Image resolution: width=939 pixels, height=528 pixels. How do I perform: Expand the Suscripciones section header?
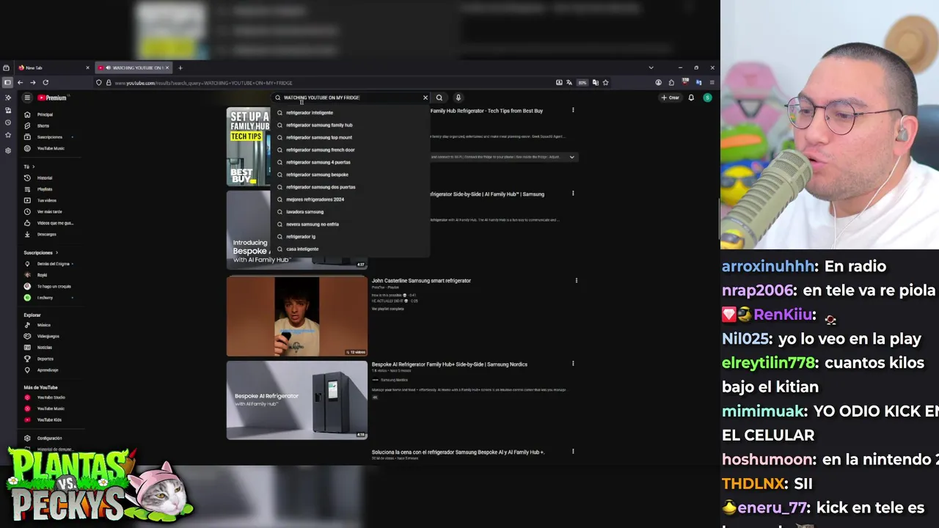(x=40, y=252)
